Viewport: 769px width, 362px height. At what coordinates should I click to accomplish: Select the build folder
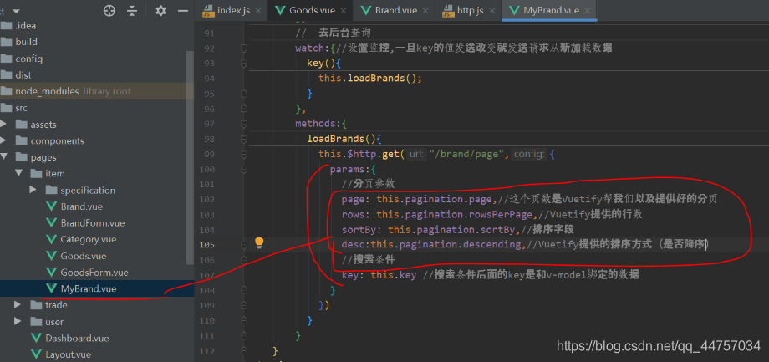[26, 42]
